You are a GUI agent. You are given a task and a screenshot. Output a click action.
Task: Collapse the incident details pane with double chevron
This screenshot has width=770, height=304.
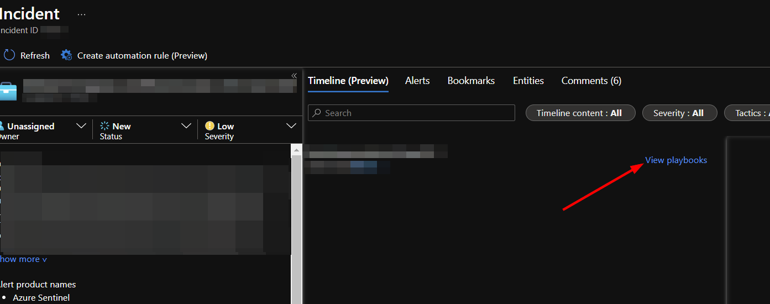pos(294,76)
